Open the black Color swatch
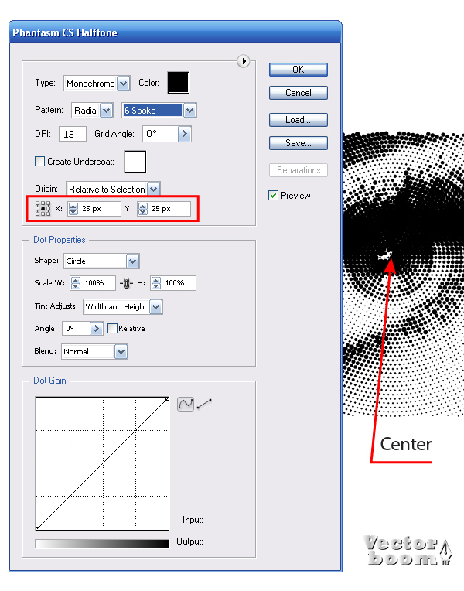464x591 pixels. coord(179,83)
